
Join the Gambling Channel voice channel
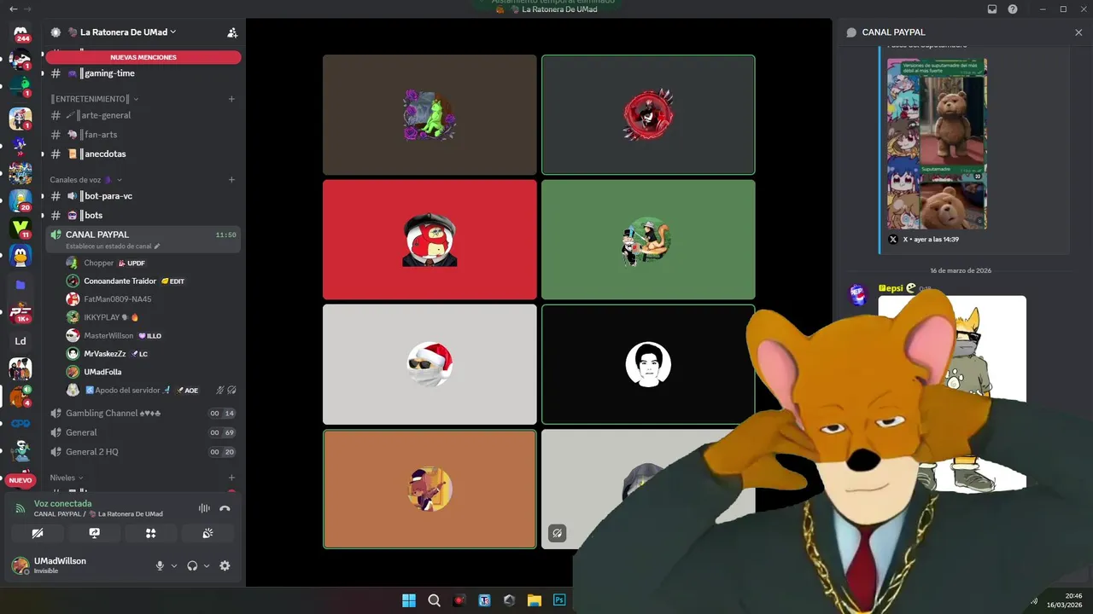point(143,413)
